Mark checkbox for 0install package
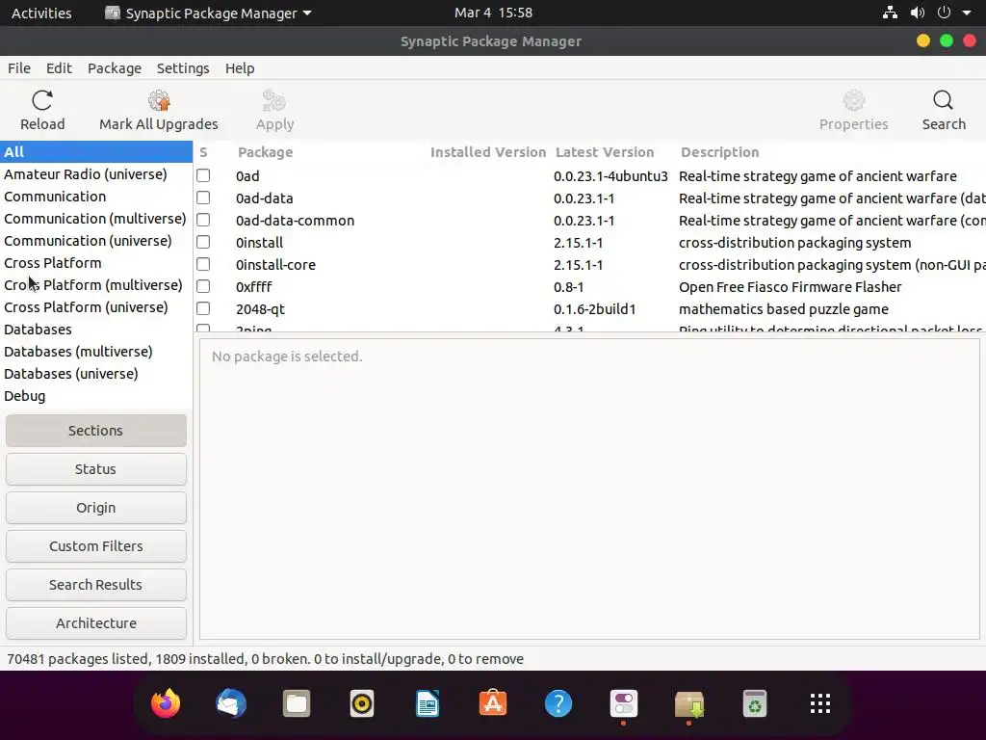Image resolution: width=986 pixels, height=740 pixels. [203, 242]
